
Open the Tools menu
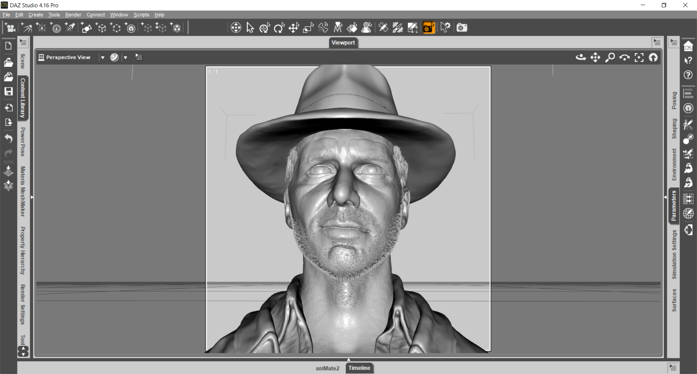coord(54,15)
